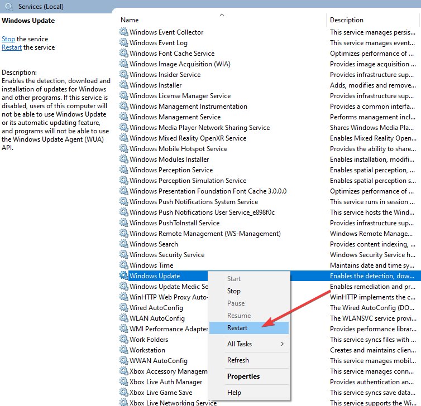Choose Stop in the context menu
This screenshot has width=421, height=406.
249,291
